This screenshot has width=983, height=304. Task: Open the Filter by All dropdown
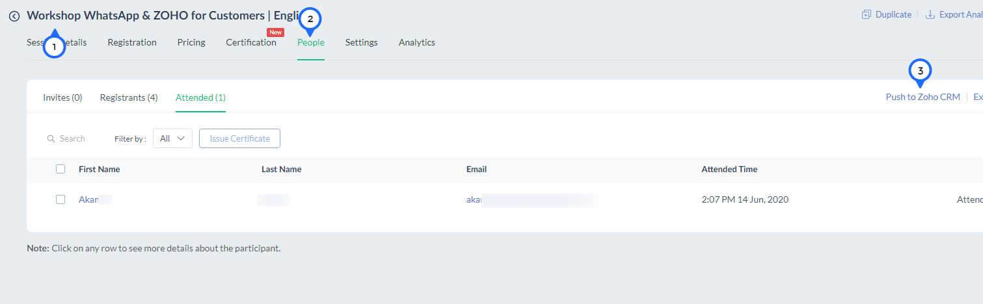coord(172,138)
